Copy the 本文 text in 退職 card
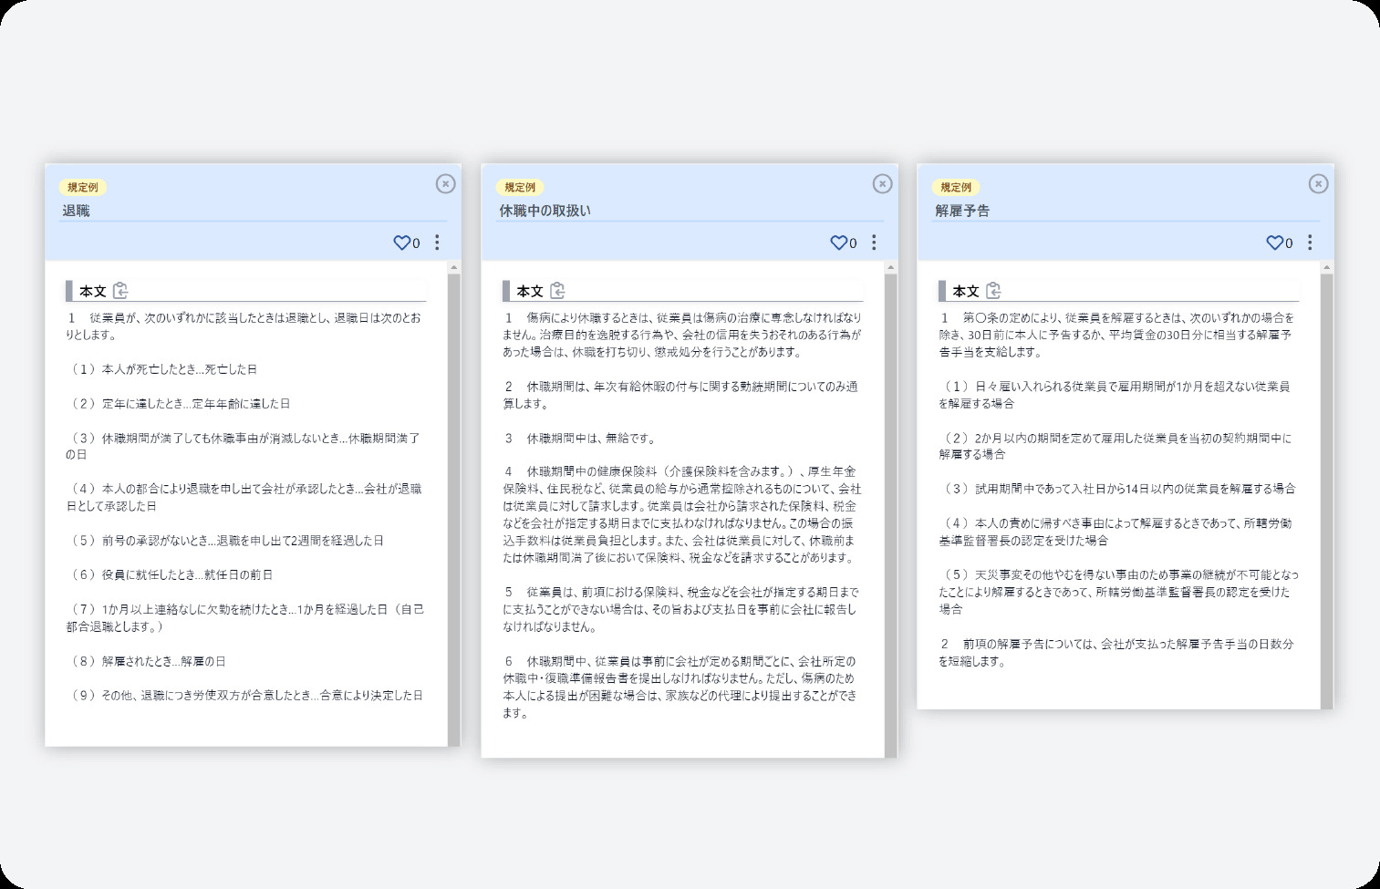Screen dimensions: 1380x889 (x=120, y=291)
